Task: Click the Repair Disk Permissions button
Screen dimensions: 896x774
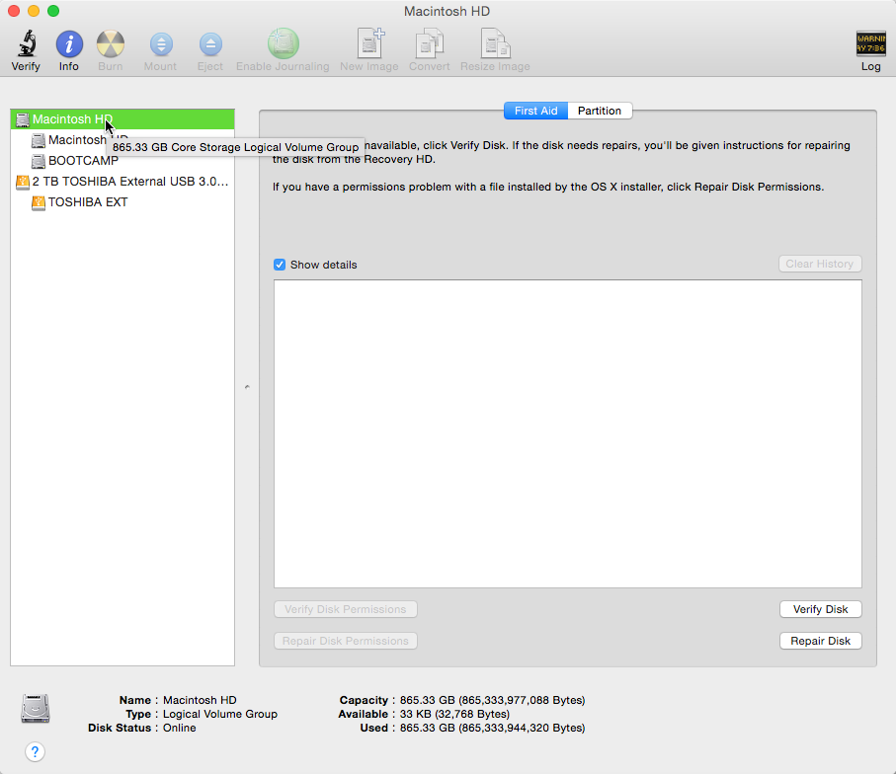Action: [x=346, y=641]
